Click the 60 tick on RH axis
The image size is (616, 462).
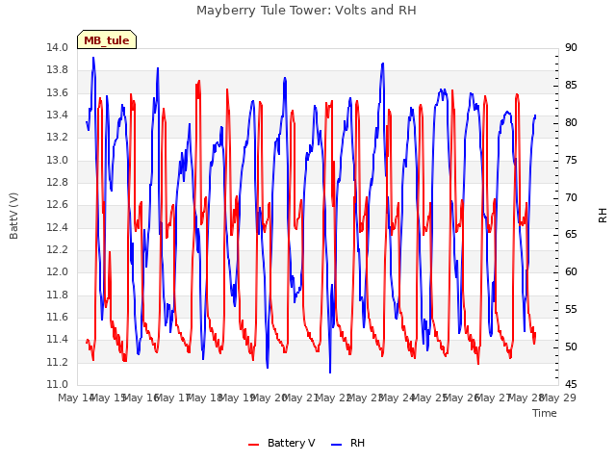tap(571, 271)
